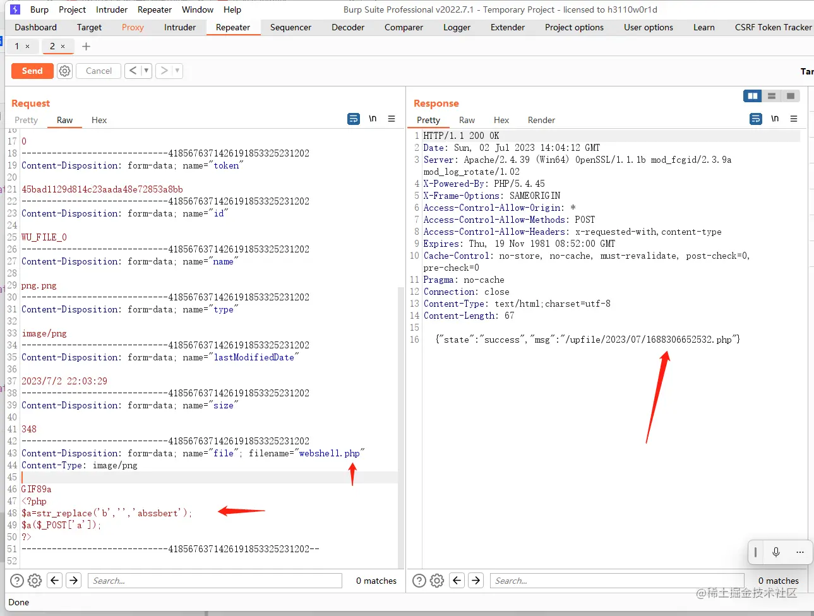This screenshot has height=616, width=814.
Task: Click the filename "webshell.php" in the request
Action: pyautogui.click(x=329, y=453)
